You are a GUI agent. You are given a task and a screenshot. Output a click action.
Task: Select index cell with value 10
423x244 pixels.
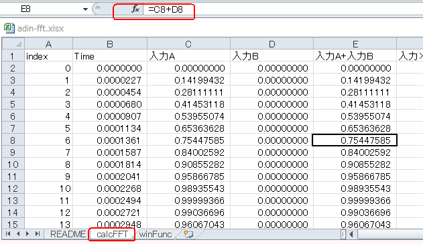pyautogui.click(x=48, y=189)
